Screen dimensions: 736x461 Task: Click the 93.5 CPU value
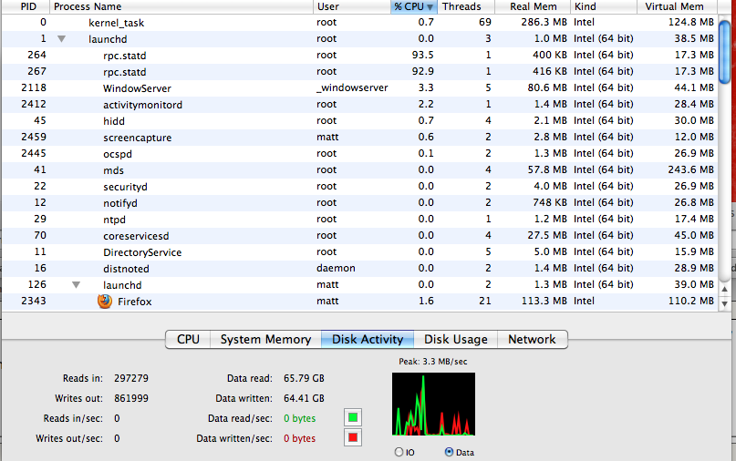pos(422,55)
